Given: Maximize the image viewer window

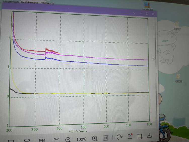Looking at the screenshot, I should pos(147,14).
